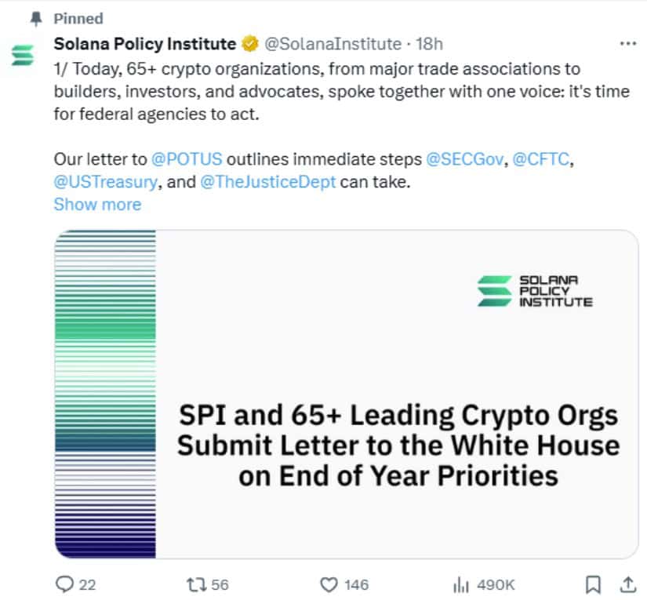Click the @SolanaInstitute handle

(330, 44)
